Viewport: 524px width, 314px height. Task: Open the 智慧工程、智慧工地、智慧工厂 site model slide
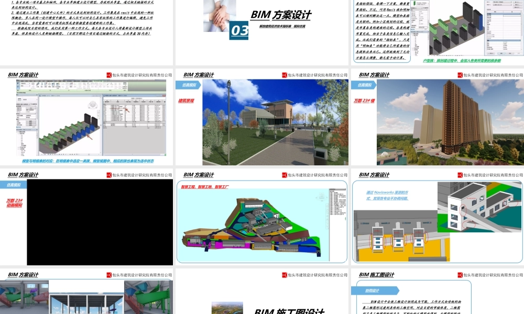pos(262,217)
